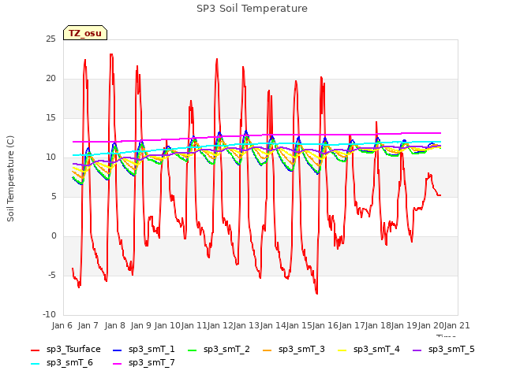Select the sp3_smT_6 legend label
This screenshot has width=505, height=378.
point(69,363)
